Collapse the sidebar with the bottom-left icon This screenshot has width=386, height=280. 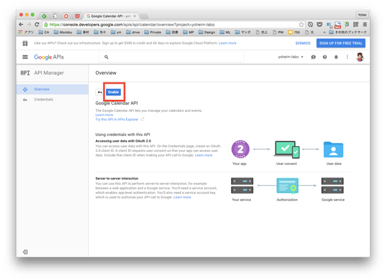coord(25,252)
